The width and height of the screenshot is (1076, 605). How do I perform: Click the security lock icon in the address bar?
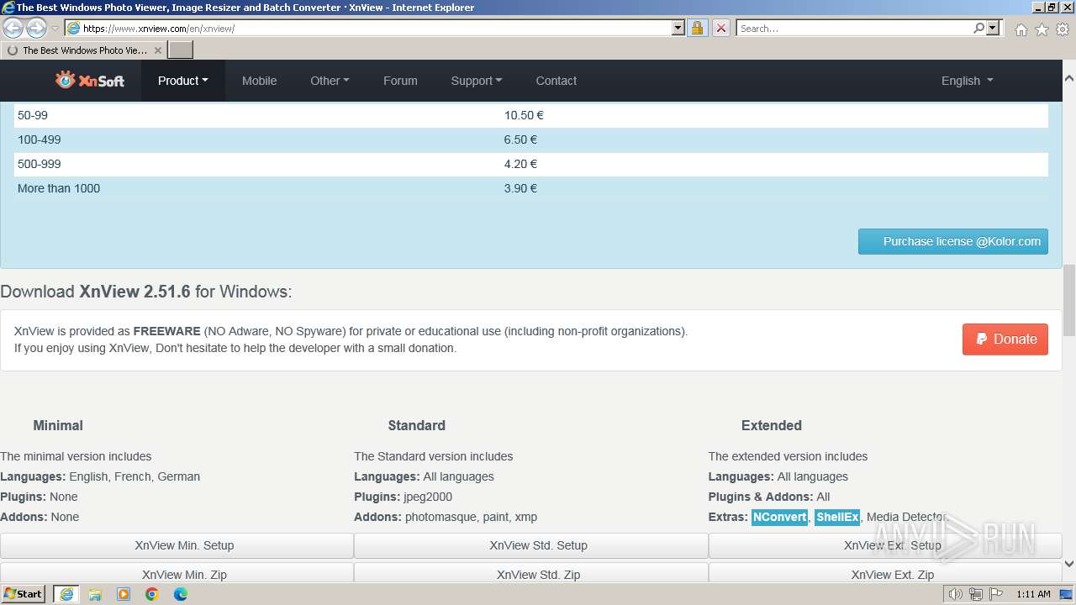697,28
